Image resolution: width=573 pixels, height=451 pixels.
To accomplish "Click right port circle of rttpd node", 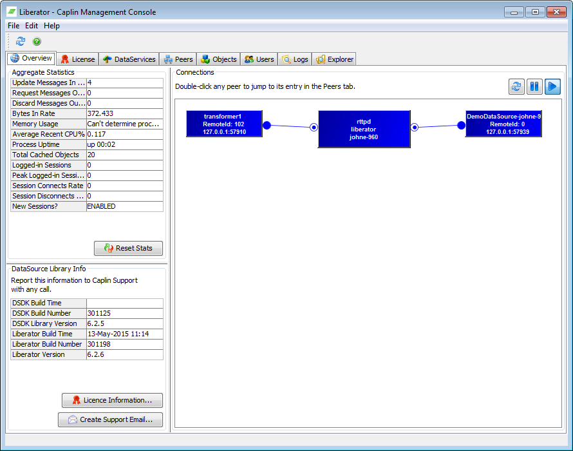I will coord(415,128).
